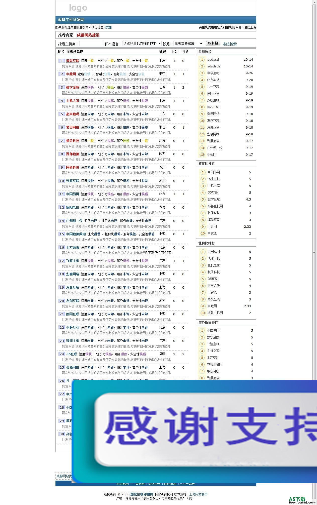Viewport: 317px width, 505px height.
Task: Open 双线主机 in 最新收录 list
Action: tap(213, 100)
